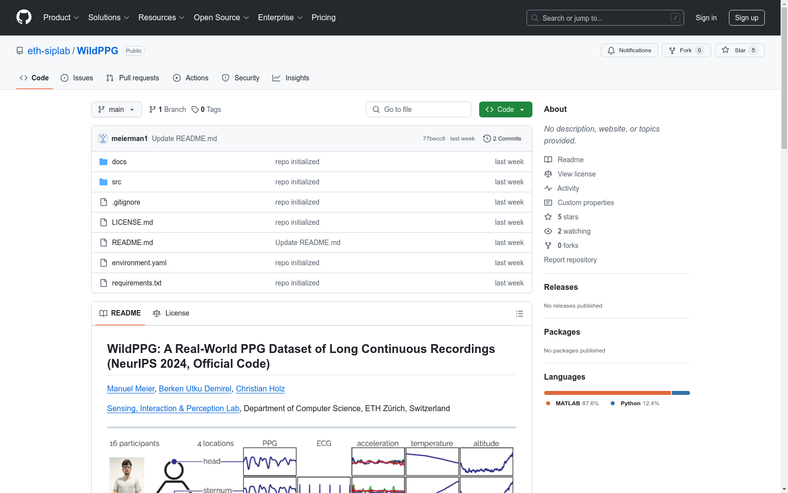Click the LICENSE.md file icon
Screen dimensions: 788x493
tap(103, 222)
